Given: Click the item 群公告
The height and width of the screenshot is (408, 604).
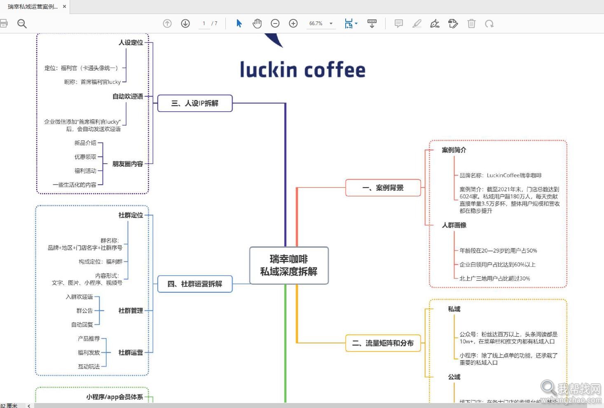Looking at the screenshot, I should click(x=85, y=311).
